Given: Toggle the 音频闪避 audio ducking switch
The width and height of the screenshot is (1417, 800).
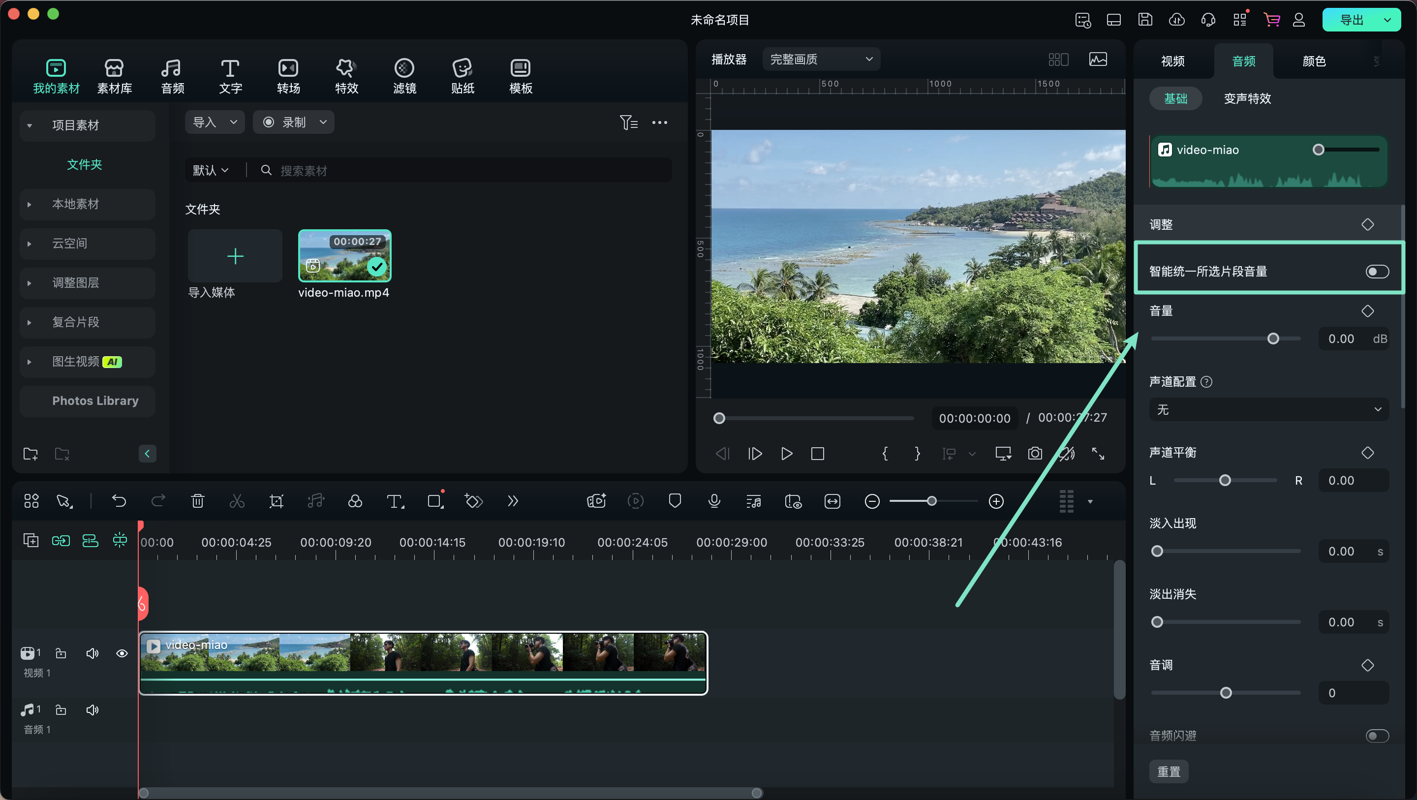Looking at the screenshot, I should (1377, 736).
